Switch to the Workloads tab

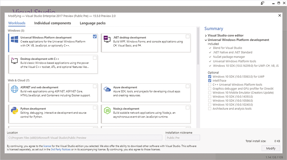[17, 23]
